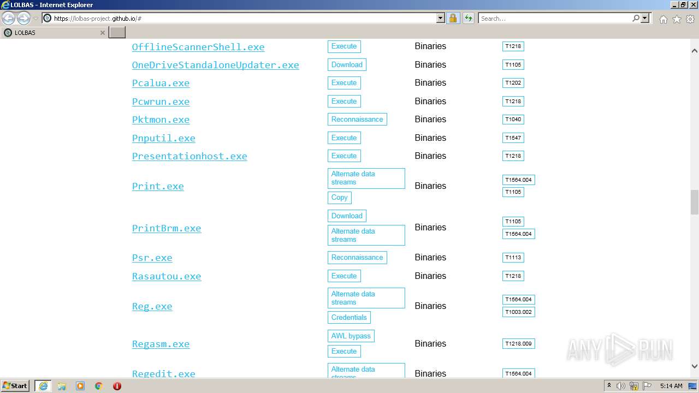Open the Pcwrun.exe link
This screenshot has width=699, height=393.
pos(161,102)
